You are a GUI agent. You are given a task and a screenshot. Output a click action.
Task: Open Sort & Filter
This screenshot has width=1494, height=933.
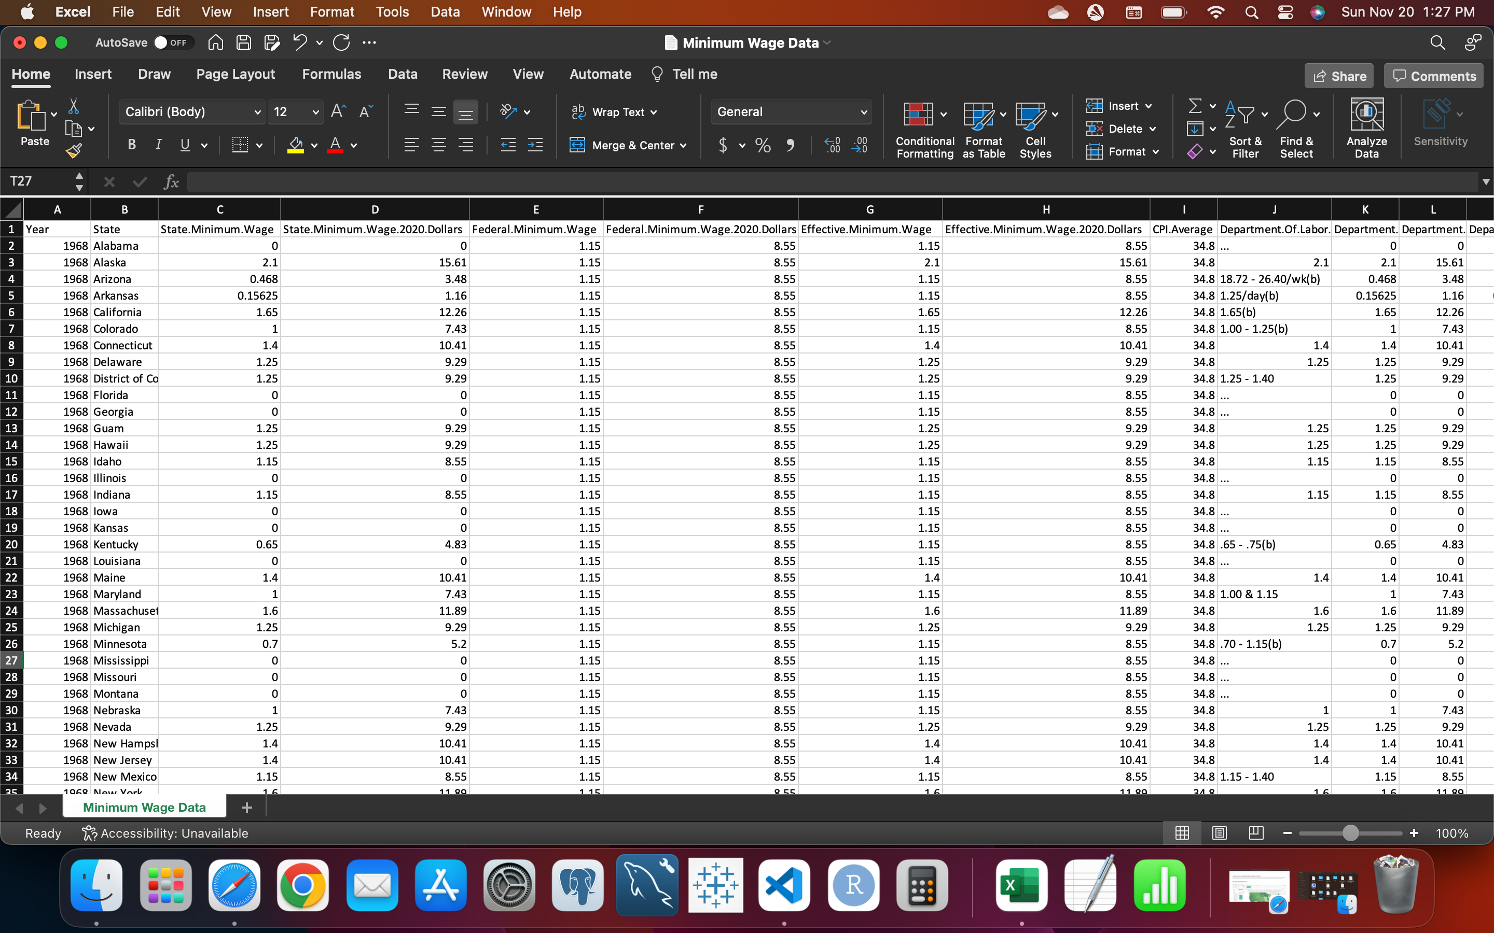1244,126
